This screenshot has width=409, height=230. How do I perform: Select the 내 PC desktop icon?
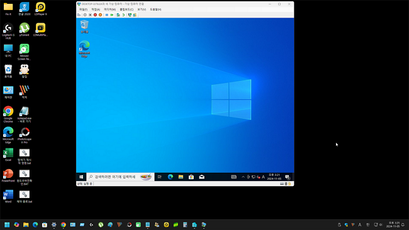click(8, 50)
